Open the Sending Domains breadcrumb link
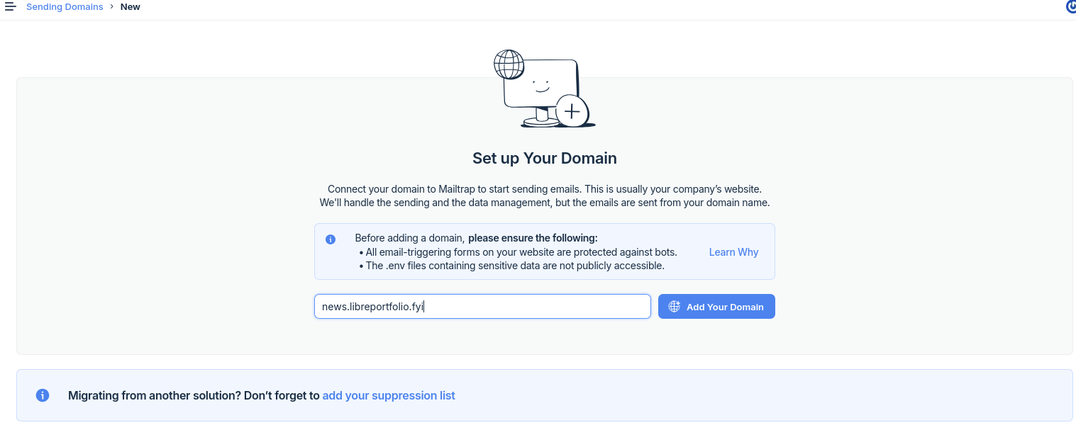 tap(65, 6)
